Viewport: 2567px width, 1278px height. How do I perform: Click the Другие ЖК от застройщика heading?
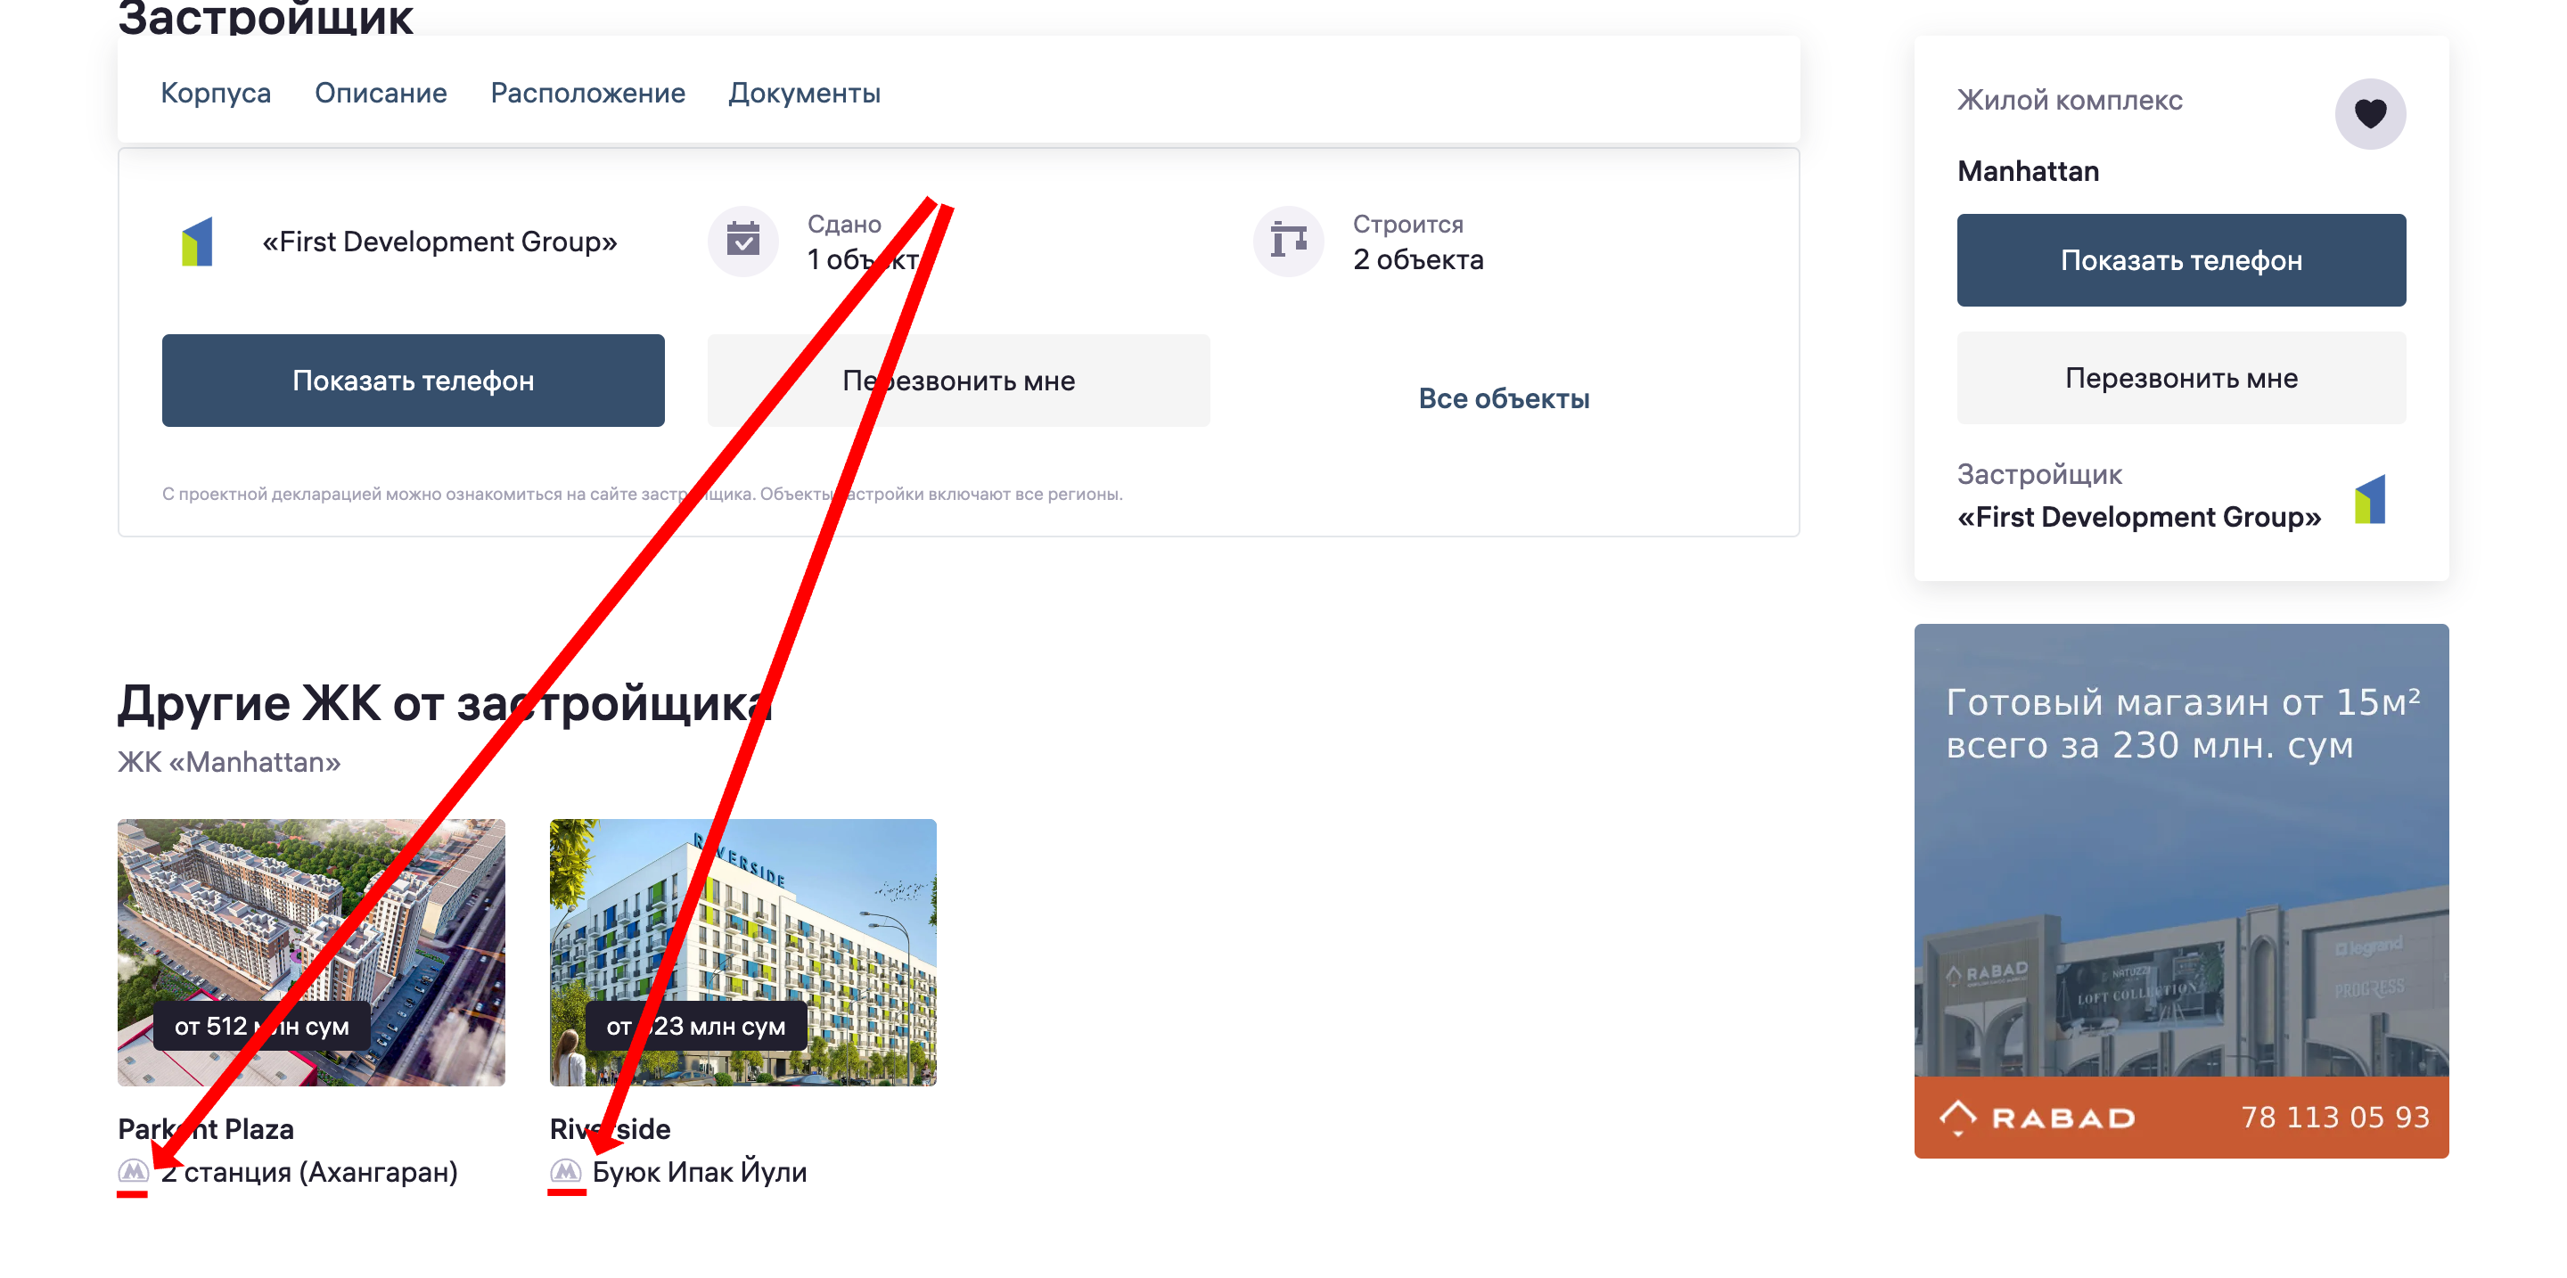[x=445, y=703]
